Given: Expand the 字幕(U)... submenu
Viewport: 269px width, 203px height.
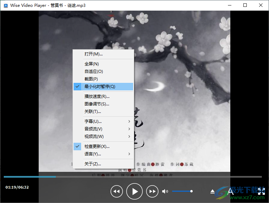Looking at the screenshot, I should pos(103,122).
